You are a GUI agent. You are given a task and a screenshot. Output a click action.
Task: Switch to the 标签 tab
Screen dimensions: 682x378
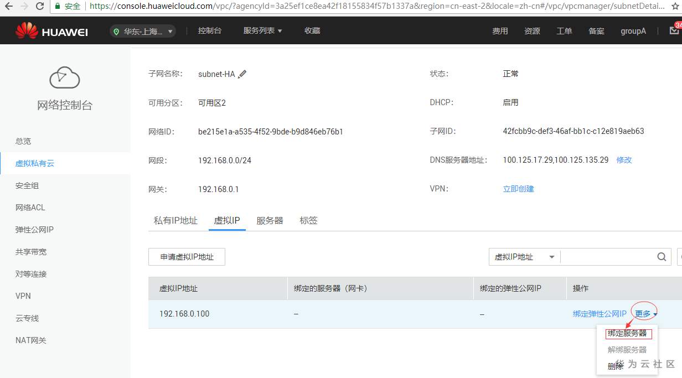click(x=308, y=220)
